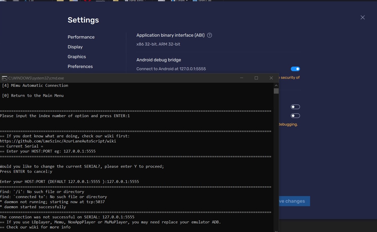377x232 pixels.
Task: Click the '== Enter your HOST:PORT eg:' line
Action: (x=48, y=151)
